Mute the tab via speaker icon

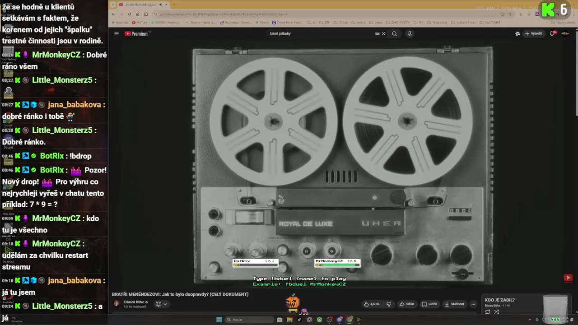(x=160, y=5)
